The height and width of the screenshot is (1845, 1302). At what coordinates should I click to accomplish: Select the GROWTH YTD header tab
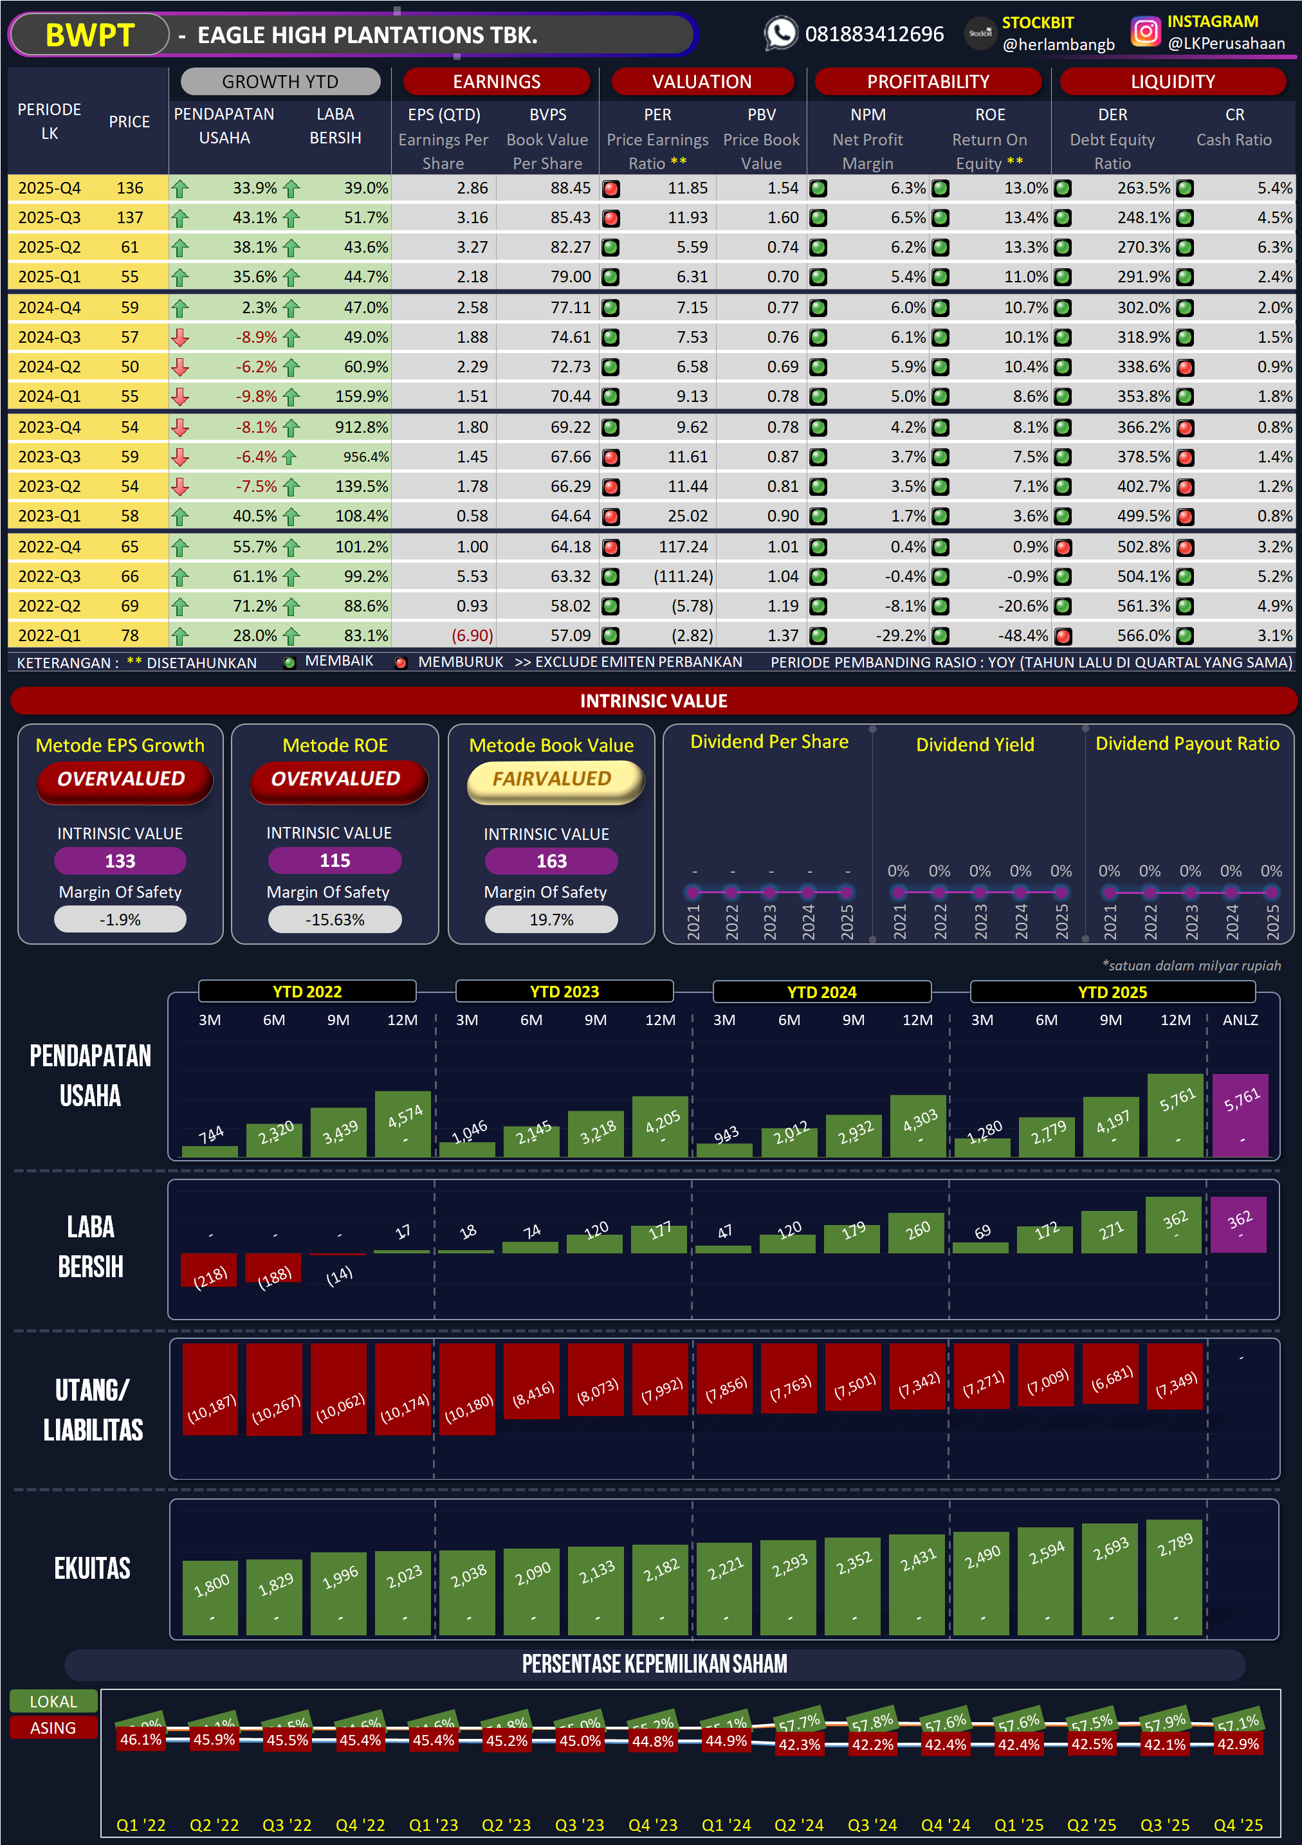coord(280,81)
